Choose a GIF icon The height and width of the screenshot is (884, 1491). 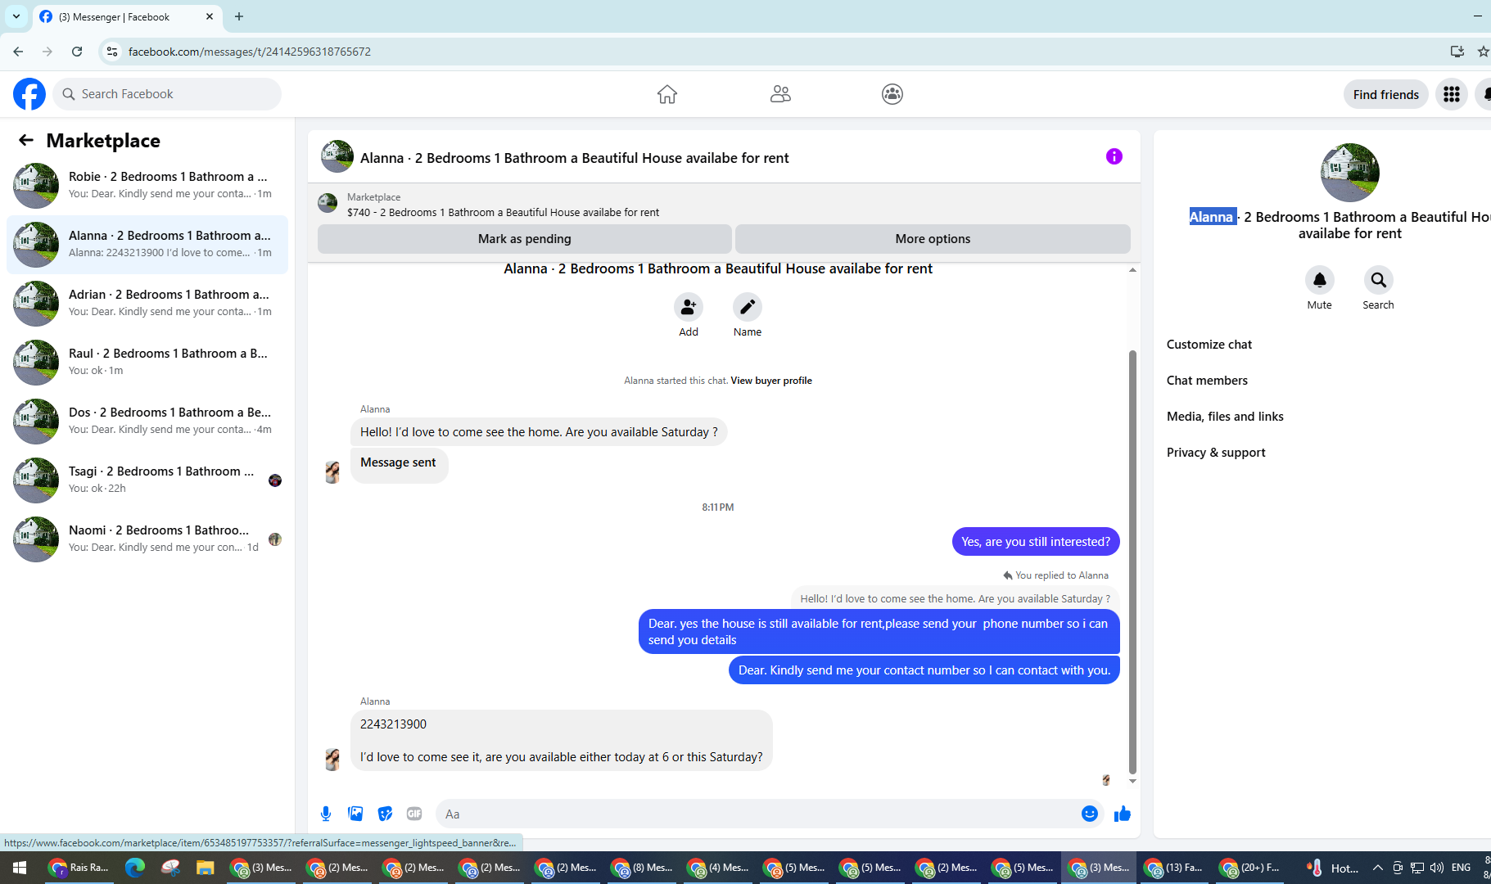[414, 814]
